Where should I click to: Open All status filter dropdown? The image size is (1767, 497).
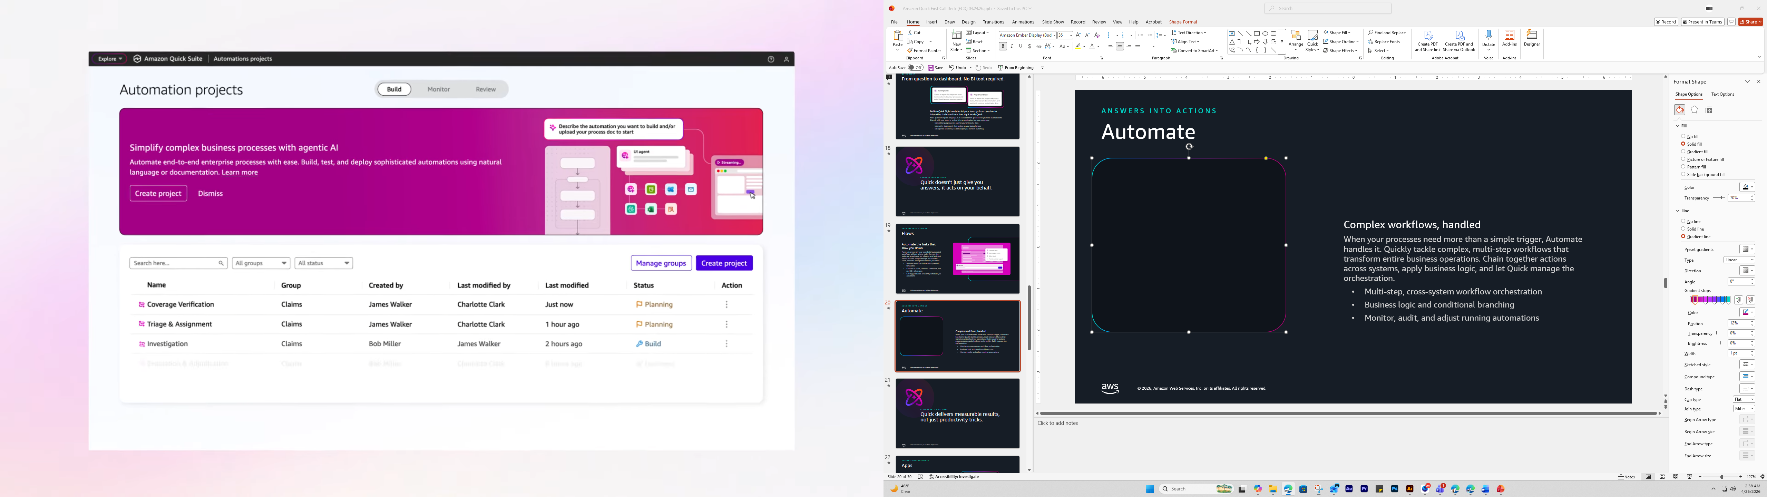point(324,264)
